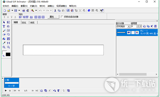Click the Zoom out magnifier tool

(x=8, y=47)
